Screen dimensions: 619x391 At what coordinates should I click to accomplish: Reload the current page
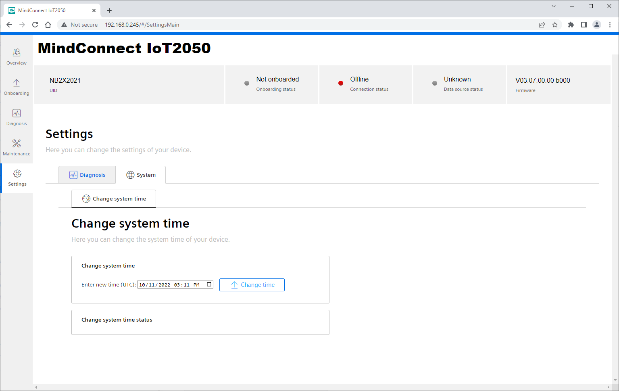coord(35,25)
